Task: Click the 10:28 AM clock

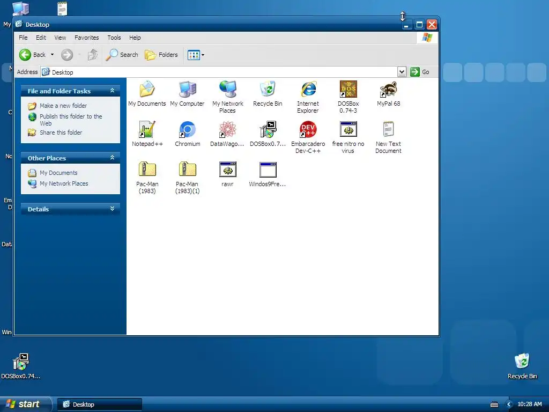Action: pyautogui.click(x=530, y=404)
